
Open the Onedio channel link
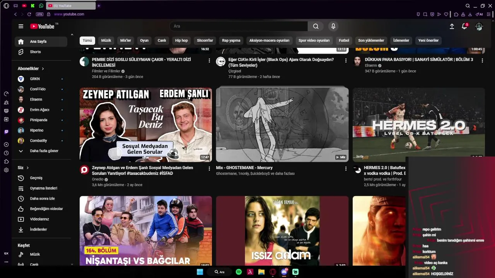97,179
